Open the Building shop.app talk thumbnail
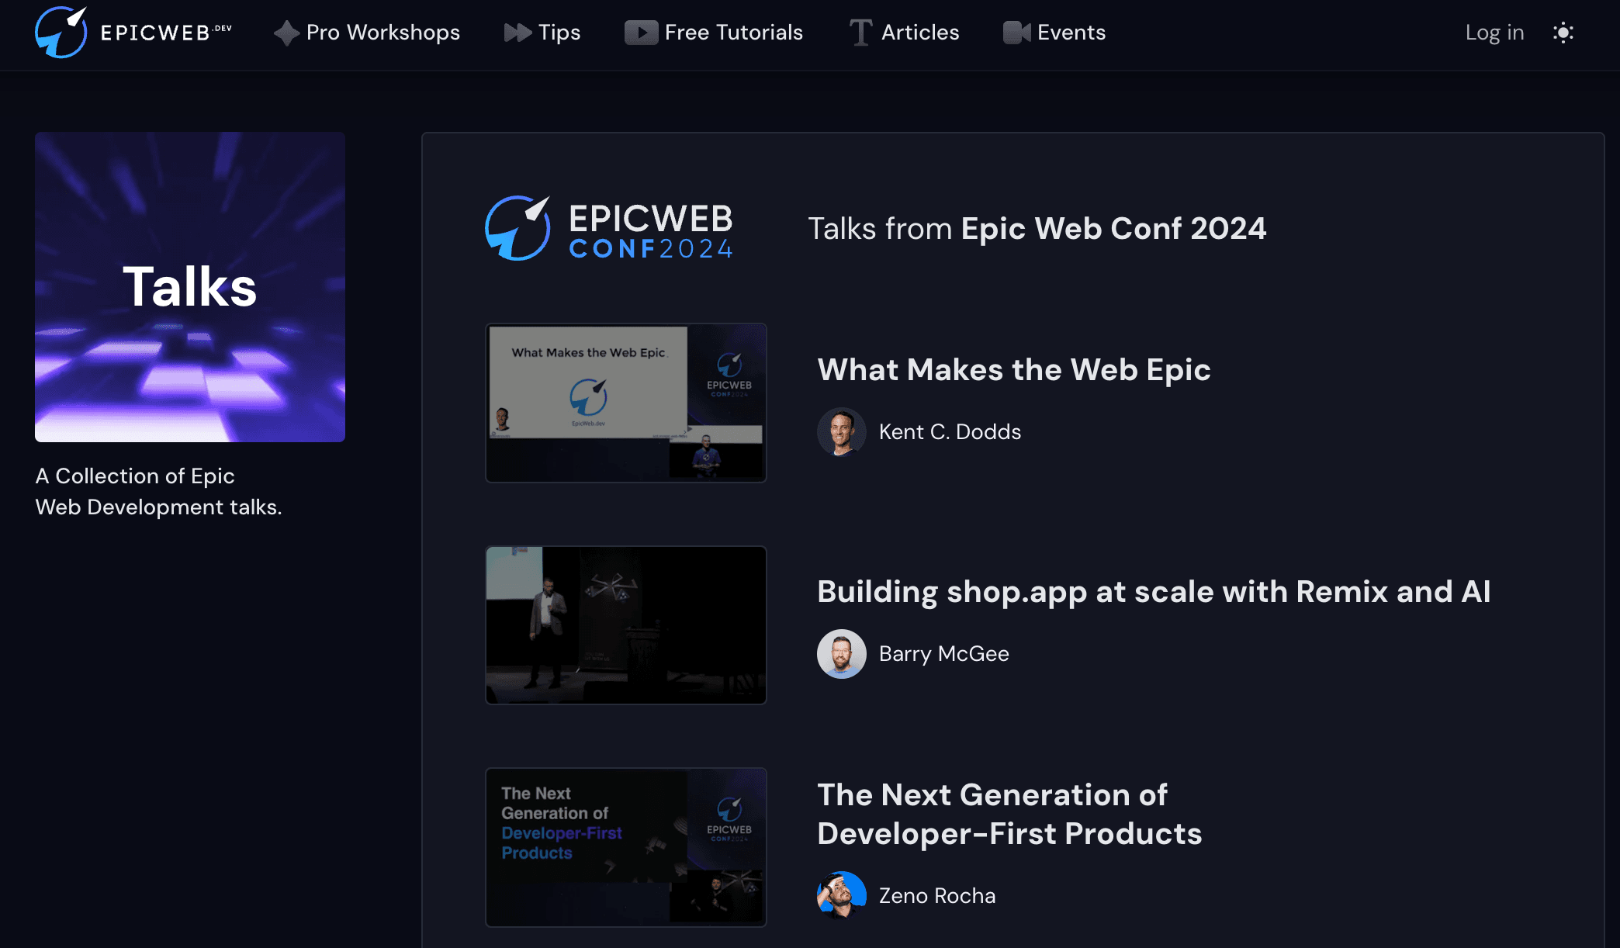The width and height of the screenshot is (1620, 948). point(625,625)
